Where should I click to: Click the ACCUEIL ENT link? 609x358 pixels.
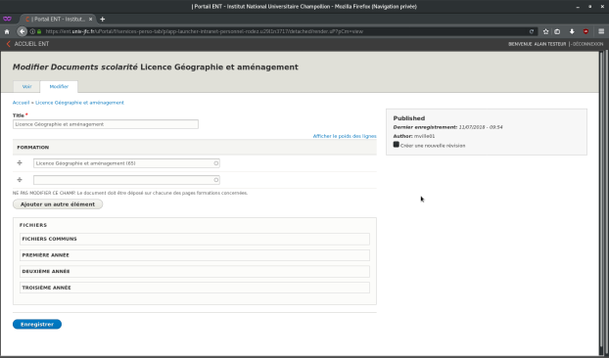pos(31,44)
